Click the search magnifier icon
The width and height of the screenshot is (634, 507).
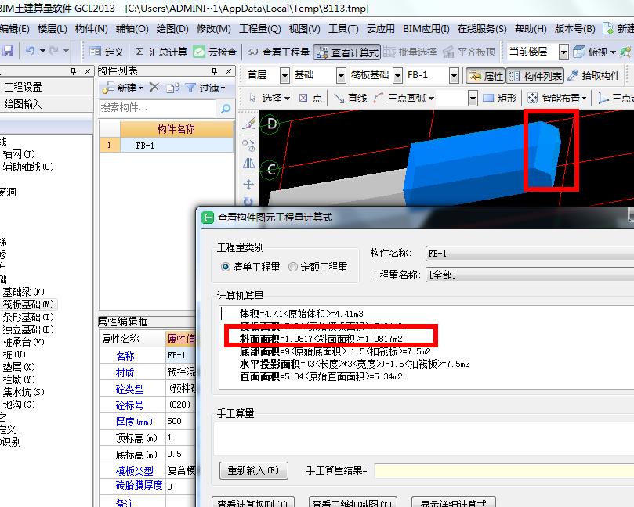225,108
